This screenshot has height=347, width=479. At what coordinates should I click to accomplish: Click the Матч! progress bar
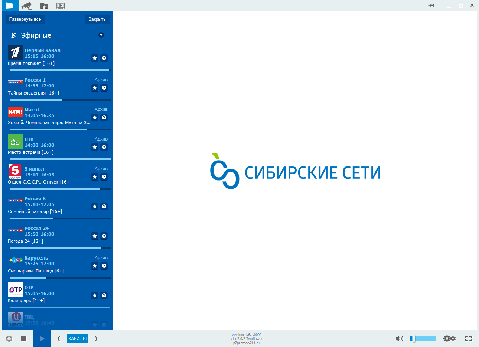tap(60, 129)
